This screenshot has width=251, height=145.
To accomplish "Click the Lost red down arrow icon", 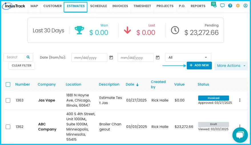I will (127, 30).
